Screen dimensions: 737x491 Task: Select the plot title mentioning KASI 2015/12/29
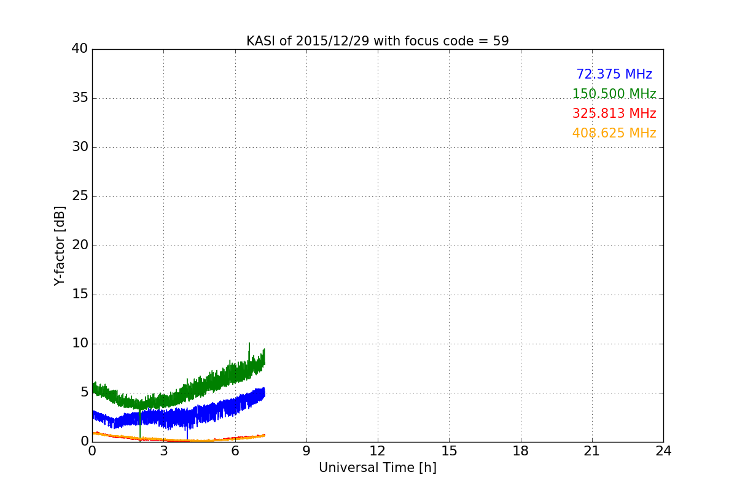pyautogui.click(x=378, y=41)
